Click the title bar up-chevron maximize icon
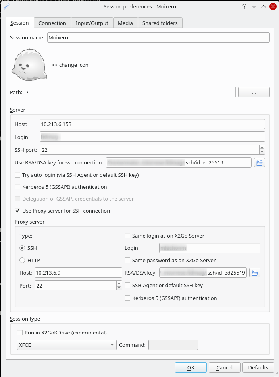Screen dimensions: 279x377 264,6
